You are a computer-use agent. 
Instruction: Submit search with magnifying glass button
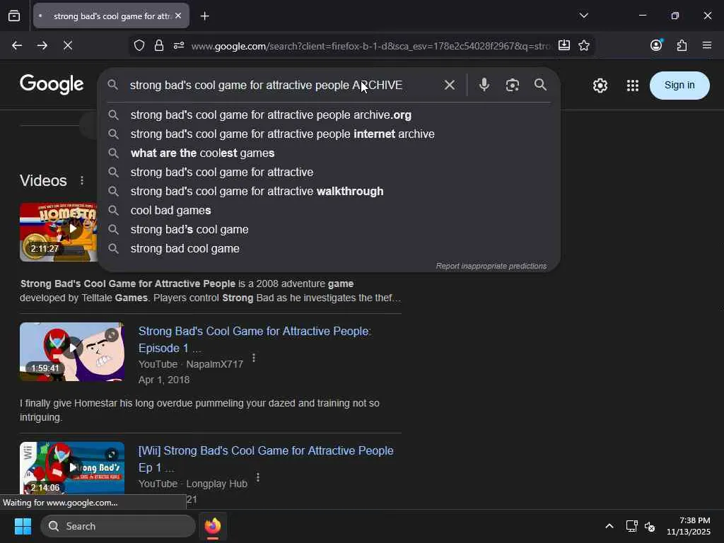(x=540, y=85)
